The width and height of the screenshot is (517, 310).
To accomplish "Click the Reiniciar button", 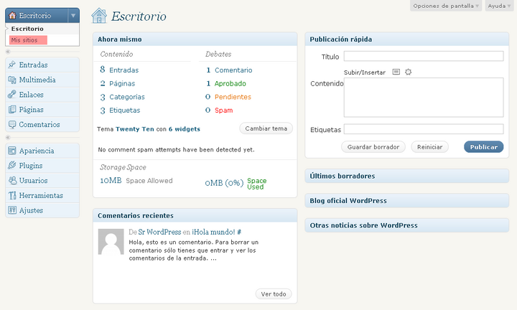I will coord(429,147).
